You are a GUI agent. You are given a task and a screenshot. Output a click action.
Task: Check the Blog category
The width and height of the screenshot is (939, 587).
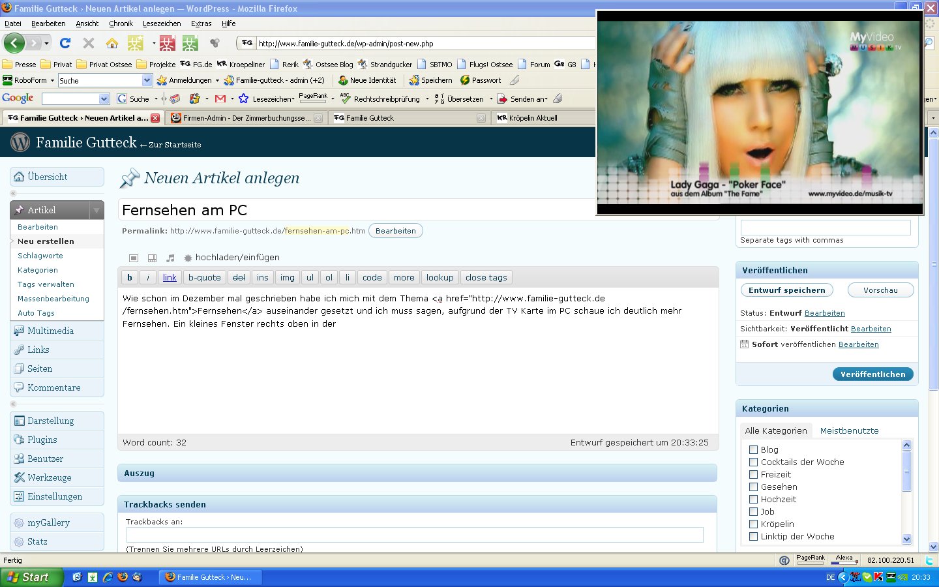(753, 449)
